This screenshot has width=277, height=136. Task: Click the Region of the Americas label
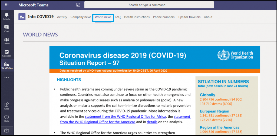(220, 128)
